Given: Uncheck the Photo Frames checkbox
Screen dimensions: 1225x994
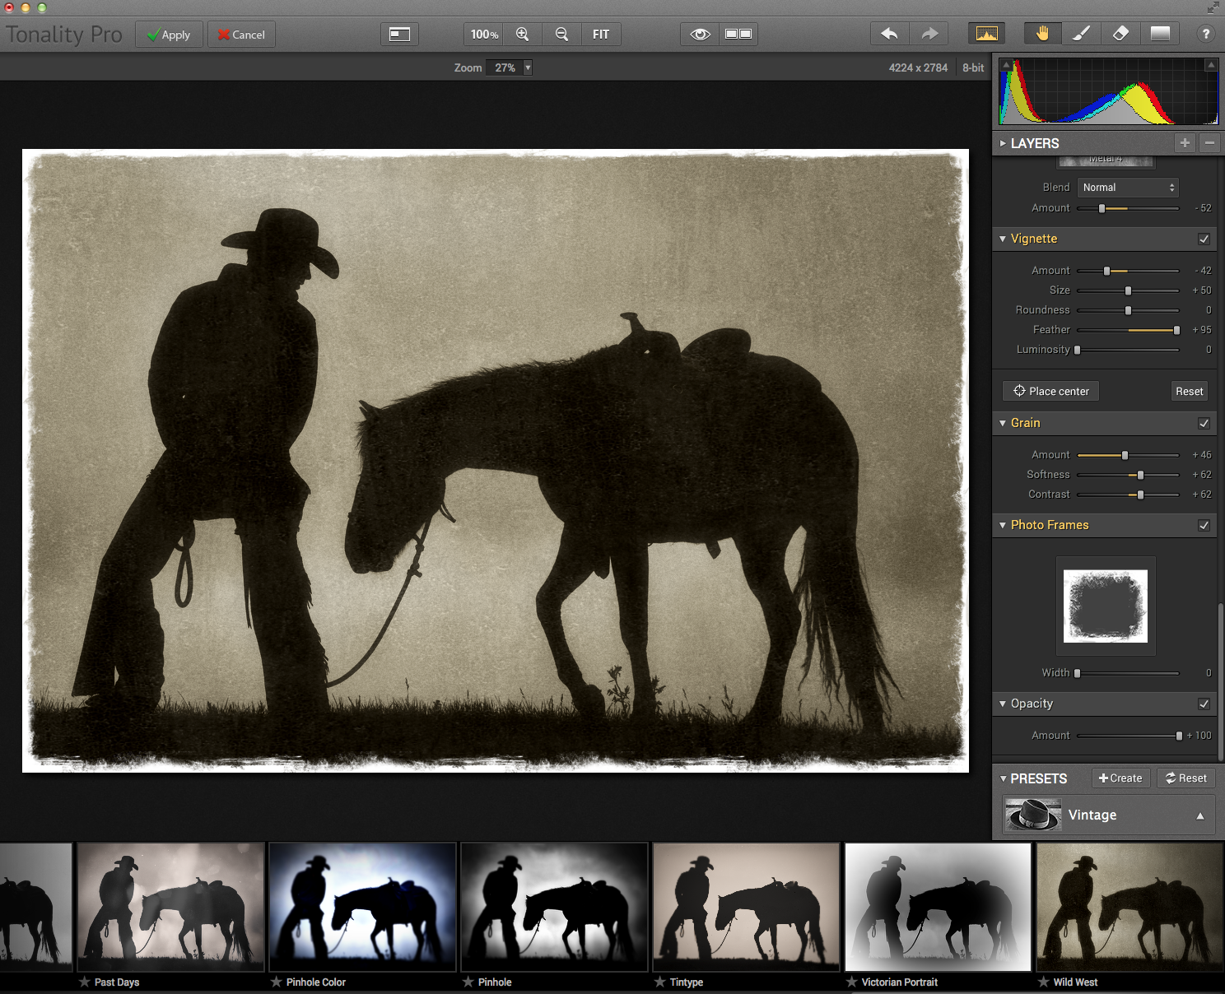Looking at the screenshot, I should click(x=1204, y=525).
